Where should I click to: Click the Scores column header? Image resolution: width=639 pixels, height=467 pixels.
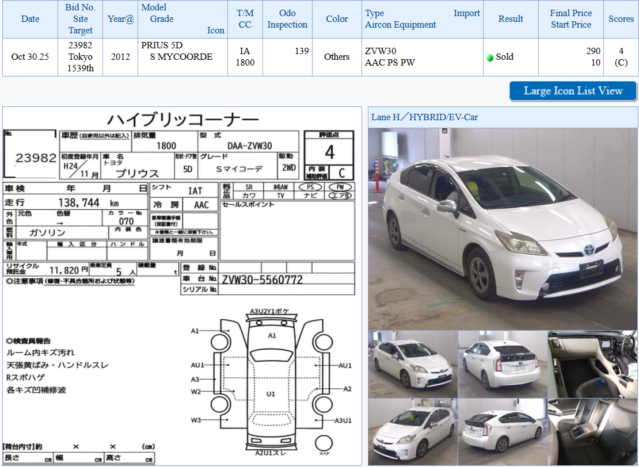point(621,19)
